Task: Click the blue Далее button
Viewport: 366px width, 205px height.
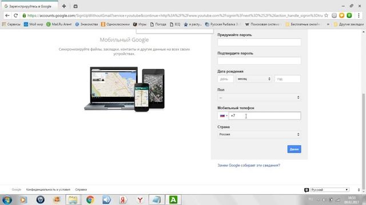Action: (x=294, y=149)
